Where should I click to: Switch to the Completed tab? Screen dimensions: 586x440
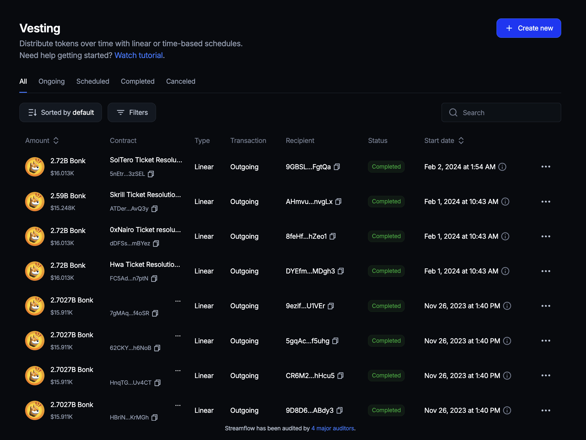138,81
